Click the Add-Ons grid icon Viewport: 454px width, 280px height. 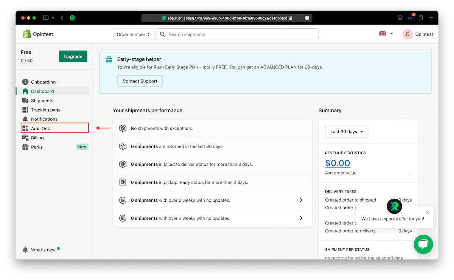coord(25,128)
